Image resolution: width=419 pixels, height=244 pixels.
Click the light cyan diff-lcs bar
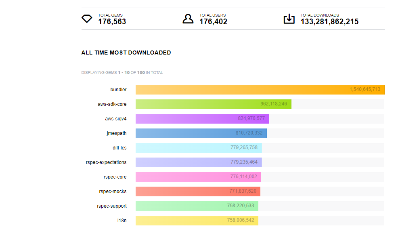point(199,148)
